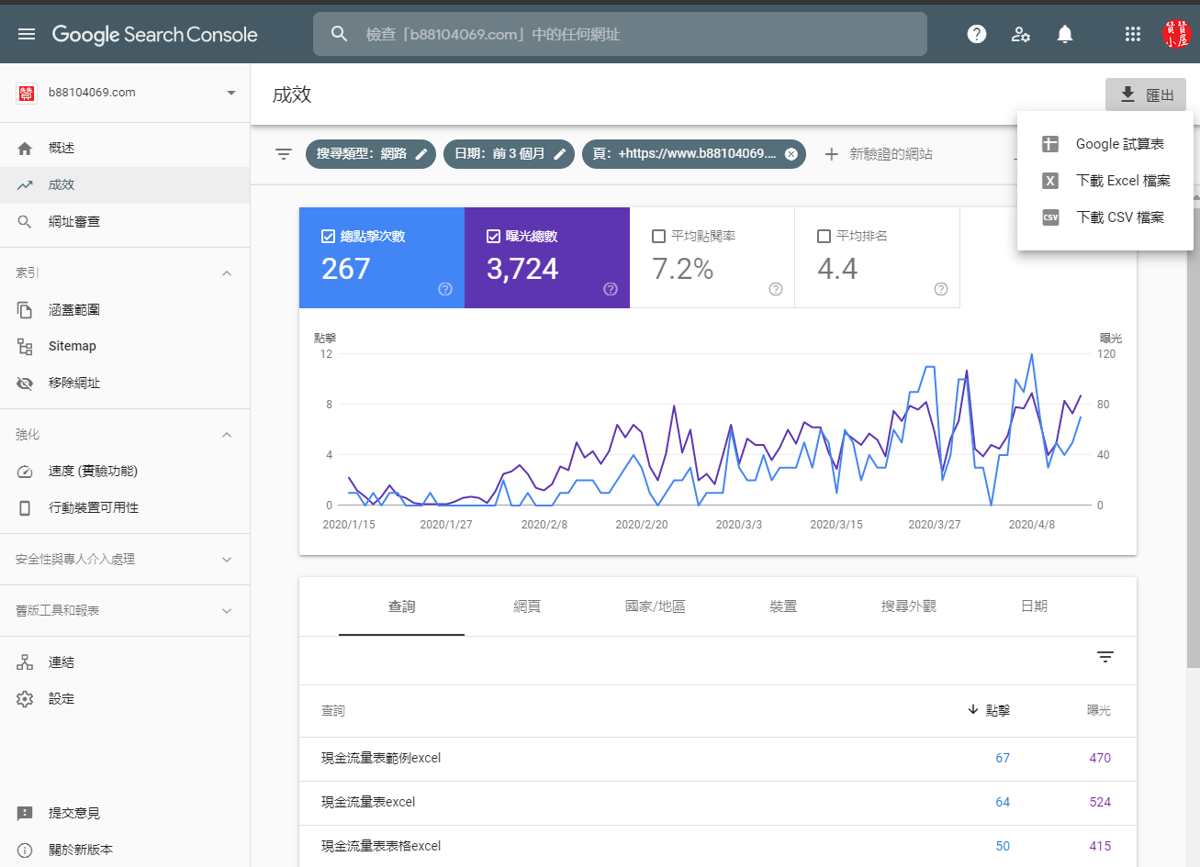This screenshot has width=1200, height=867.
Task: Click the Google Search Console logo
Action: pos(154,34)
